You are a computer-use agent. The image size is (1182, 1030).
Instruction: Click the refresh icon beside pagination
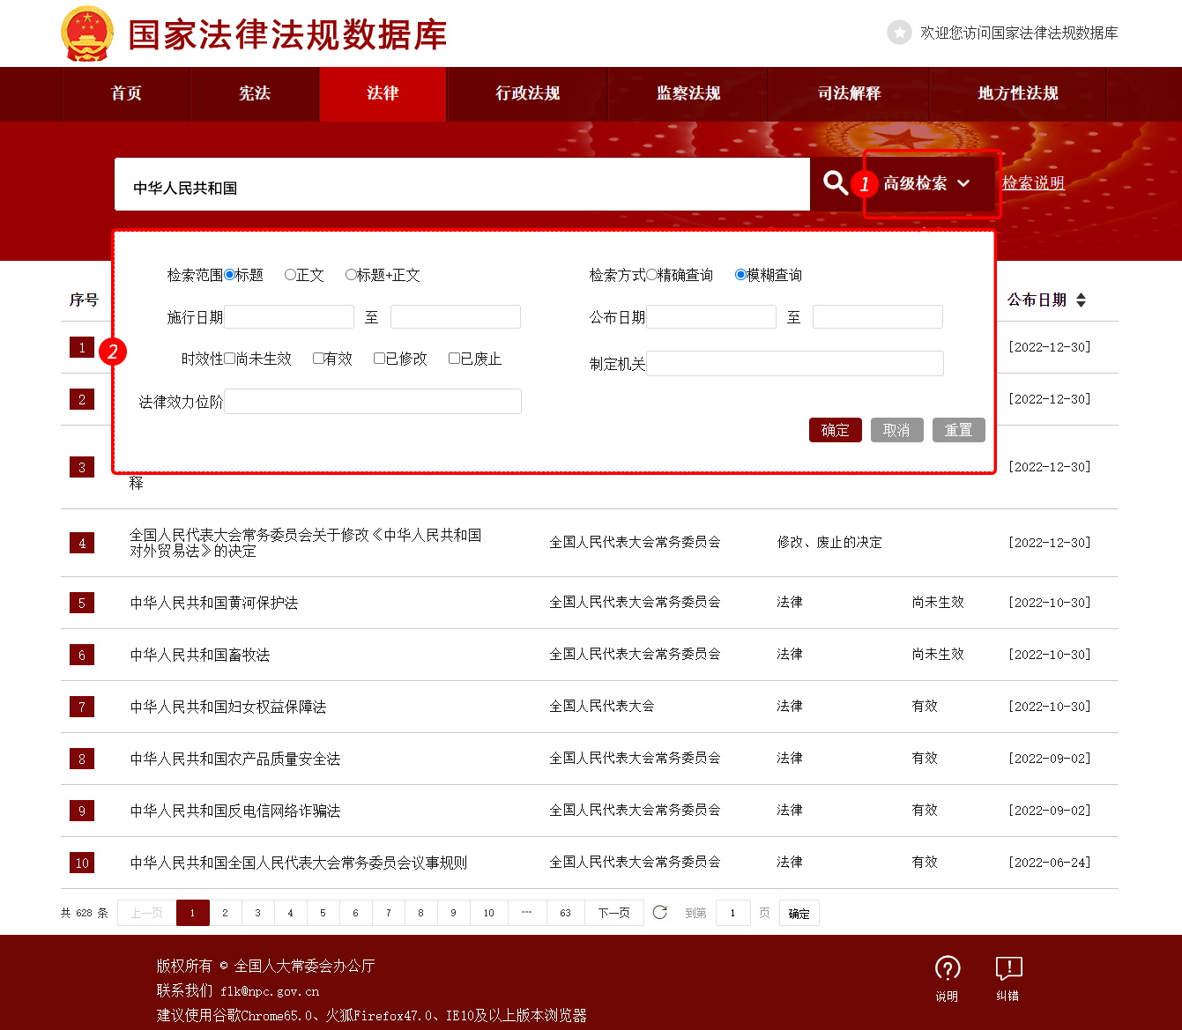[x=659, y=913]
